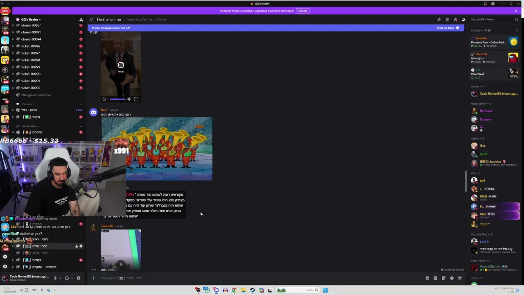Screen dimensions: 524x295
Task: Open Among Us activity card
Action: (x=495, y=58)
